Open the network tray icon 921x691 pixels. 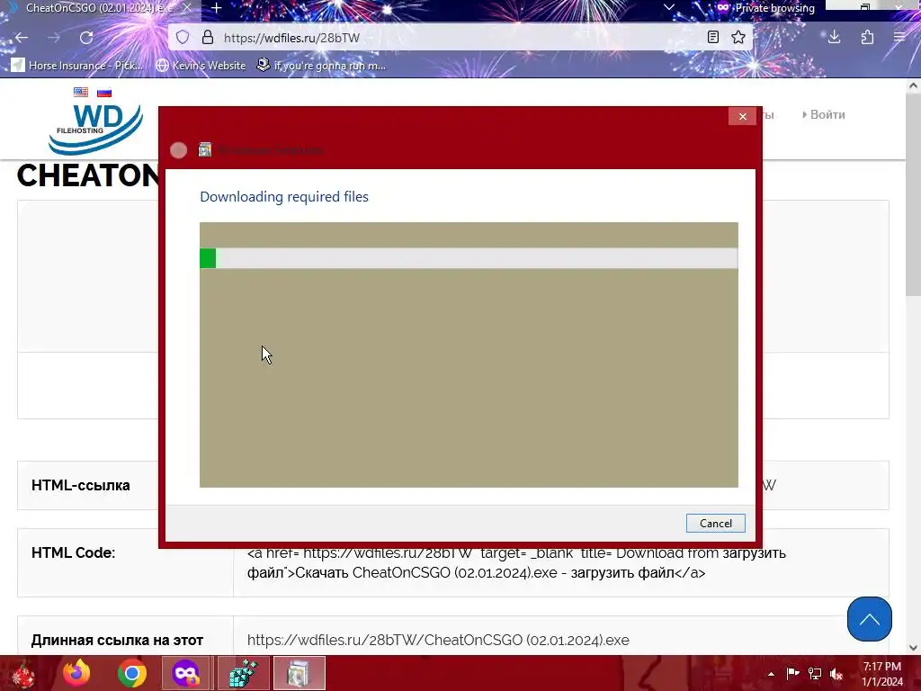click(814, 673)
